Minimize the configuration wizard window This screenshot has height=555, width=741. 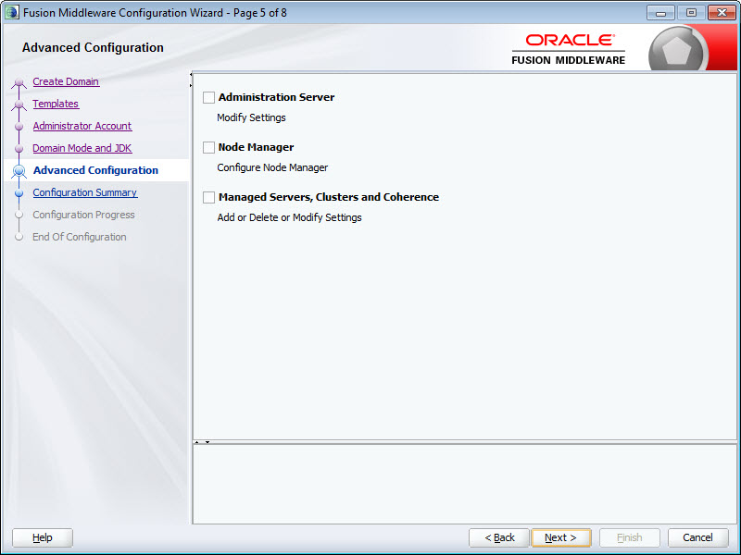(660, 13)
